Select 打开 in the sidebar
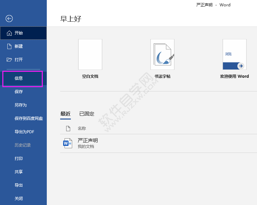The height and width of the screenshot is (205, 257). (23, 60)
